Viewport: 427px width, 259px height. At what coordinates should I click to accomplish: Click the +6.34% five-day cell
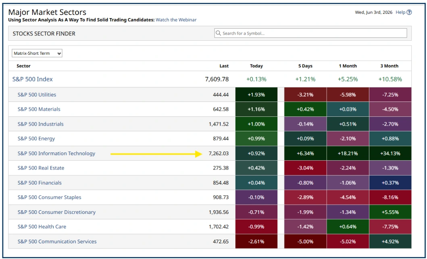tap(305, 153)
